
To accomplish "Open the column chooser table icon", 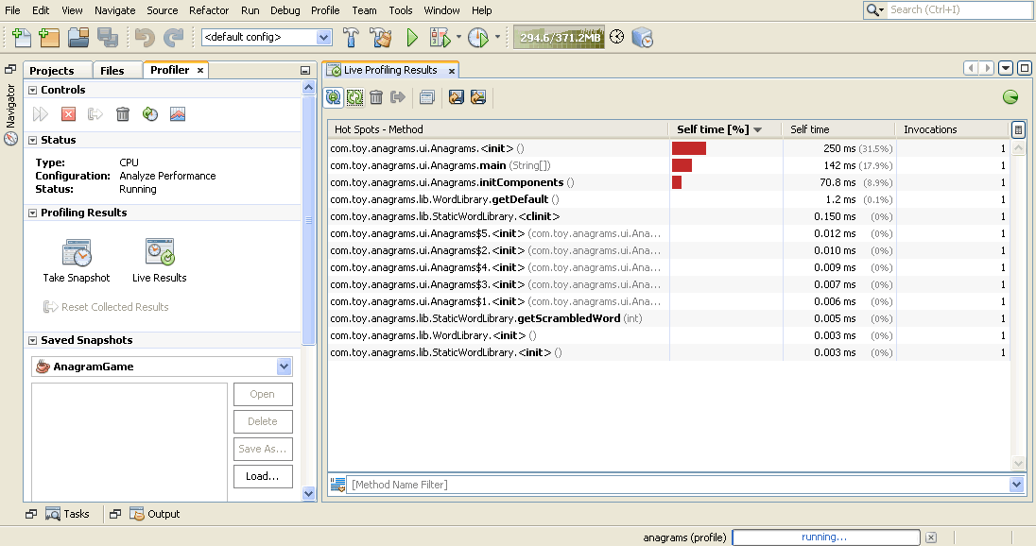I will pos(1018,129).
